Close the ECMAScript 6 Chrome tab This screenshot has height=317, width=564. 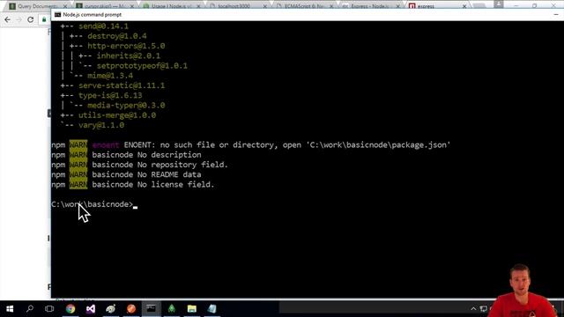click(x=331, y=6)
